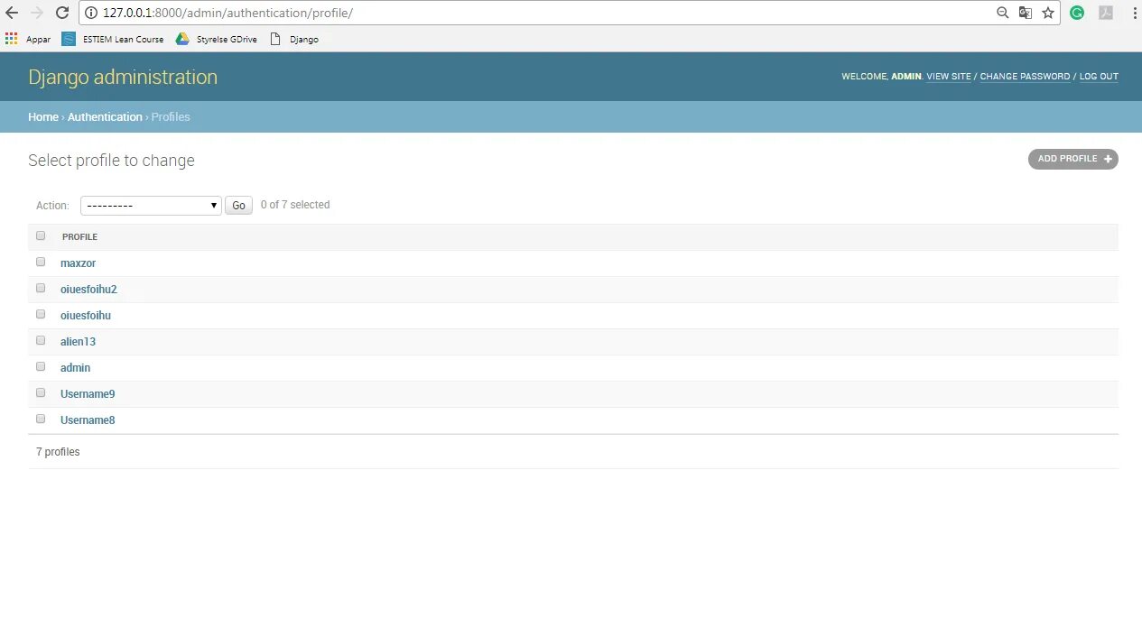Click the View Site link
This screenshot has height=618, width=1142.
click(949, 77)
